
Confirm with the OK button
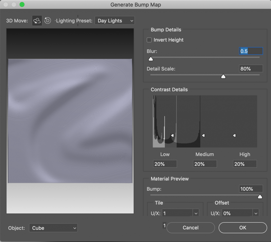point(242,228)
